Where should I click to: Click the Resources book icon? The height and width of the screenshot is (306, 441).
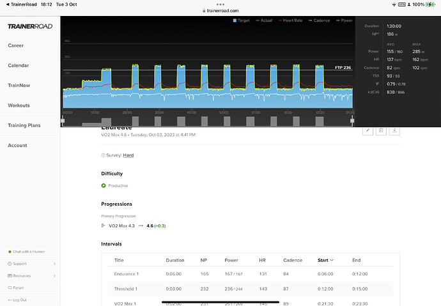coord(10,275)
